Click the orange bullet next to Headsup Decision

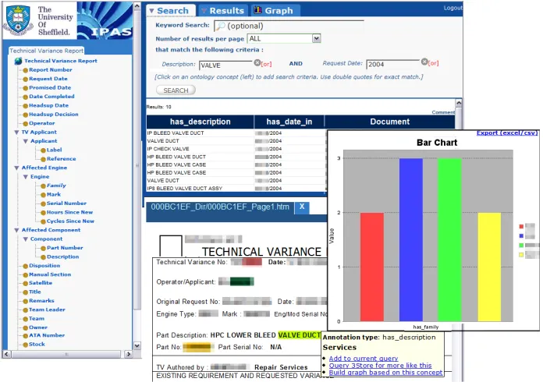[25, 115]
